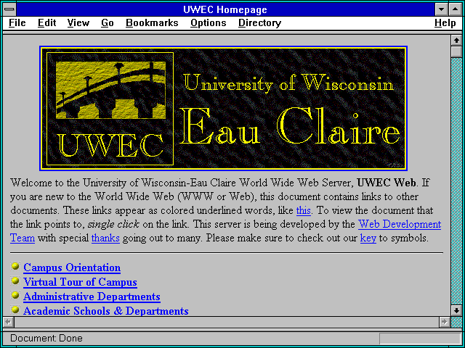This screenshot has height=348, width=465.
Task: Open the Options menu
Action: pyautogui.click(x=209, y=22)
